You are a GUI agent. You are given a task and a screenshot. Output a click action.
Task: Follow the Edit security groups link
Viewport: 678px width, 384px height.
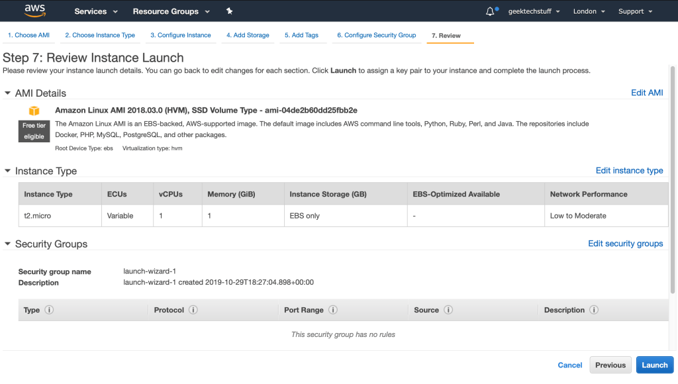coord(625,244)
